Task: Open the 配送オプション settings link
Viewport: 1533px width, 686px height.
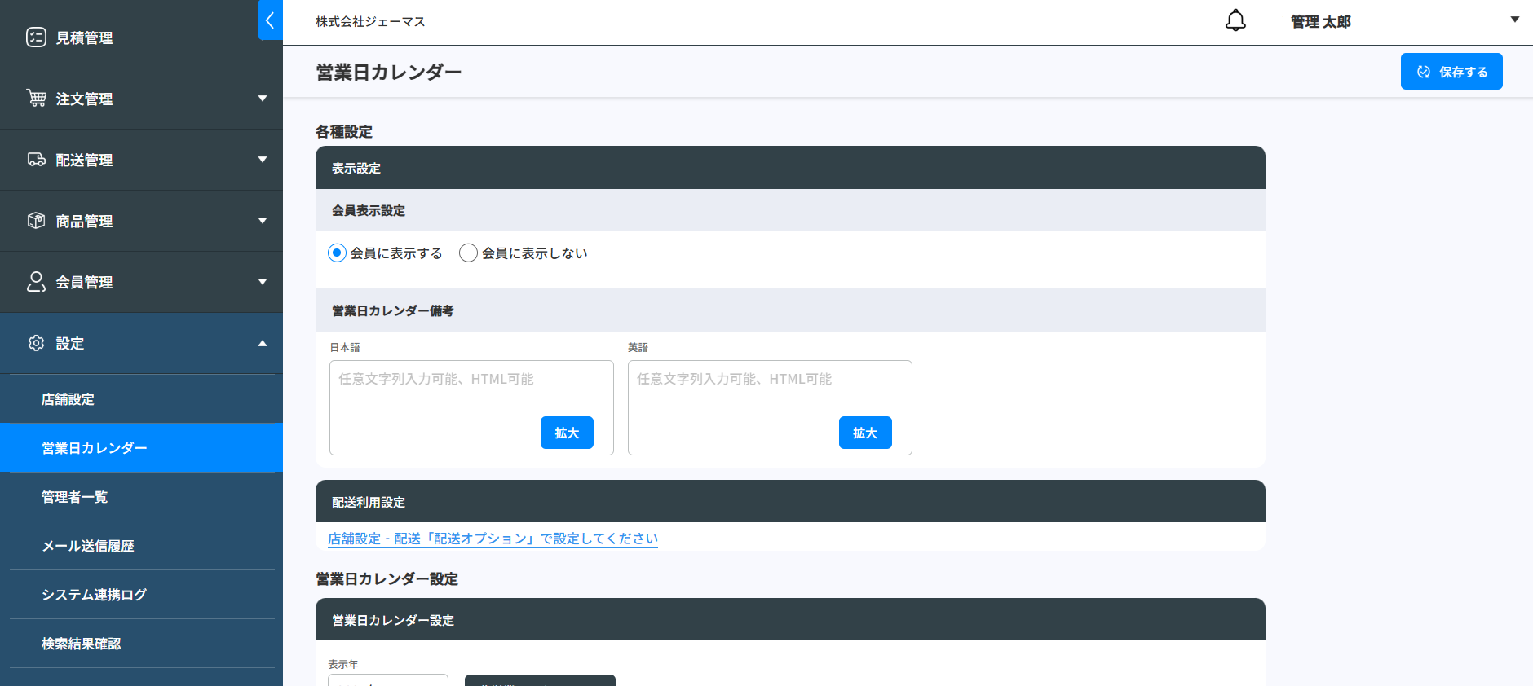Action: coord(493,539)
